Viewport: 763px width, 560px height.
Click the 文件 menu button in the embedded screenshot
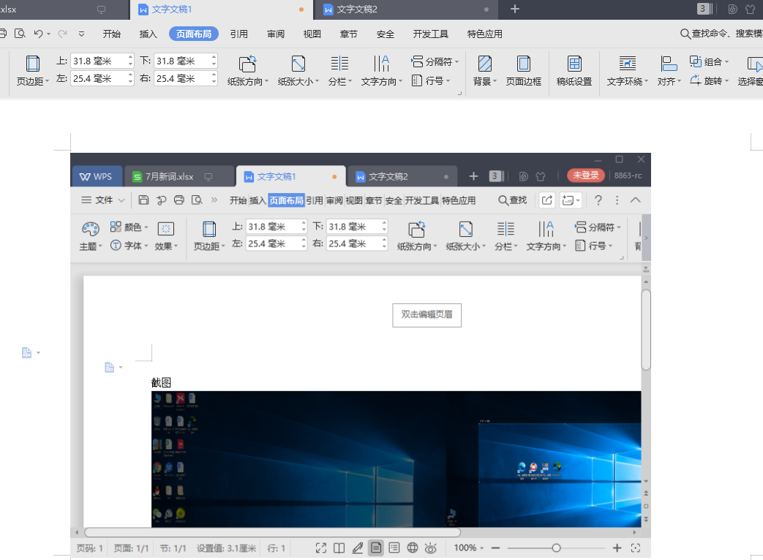[x=103, y=200]
